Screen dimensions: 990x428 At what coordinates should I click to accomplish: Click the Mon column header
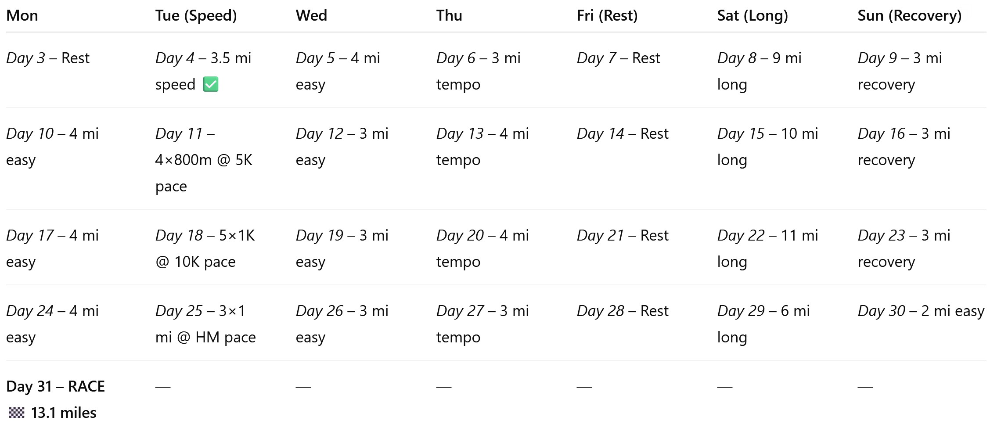22,16
